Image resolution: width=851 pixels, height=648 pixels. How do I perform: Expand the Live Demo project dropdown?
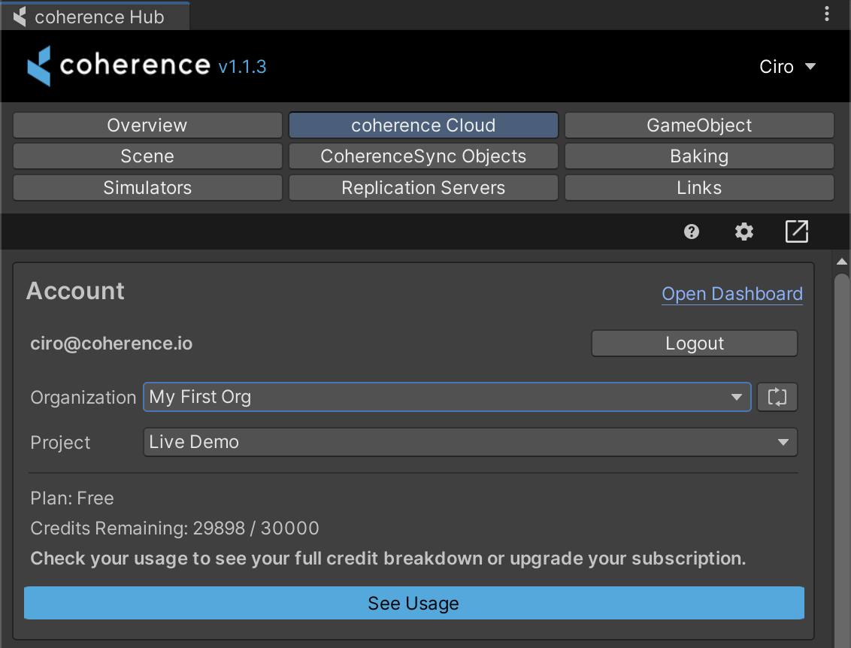pos(470,442)
